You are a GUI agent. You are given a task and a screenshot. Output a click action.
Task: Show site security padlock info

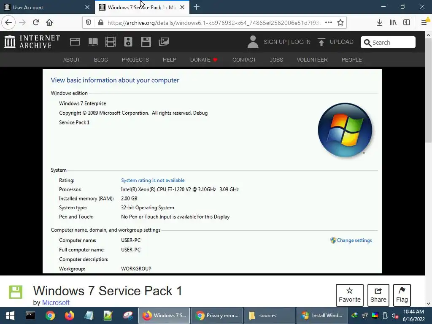tap(101, 23)
